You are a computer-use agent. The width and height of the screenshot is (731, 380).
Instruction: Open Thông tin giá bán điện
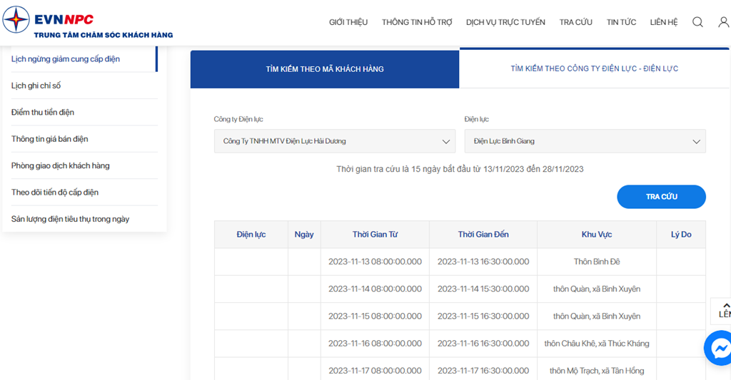[x=50, y=139]
